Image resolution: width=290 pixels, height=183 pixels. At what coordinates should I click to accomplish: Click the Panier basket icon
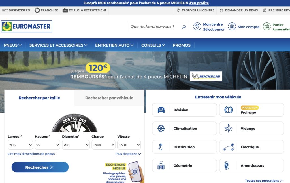pos(266,26)
